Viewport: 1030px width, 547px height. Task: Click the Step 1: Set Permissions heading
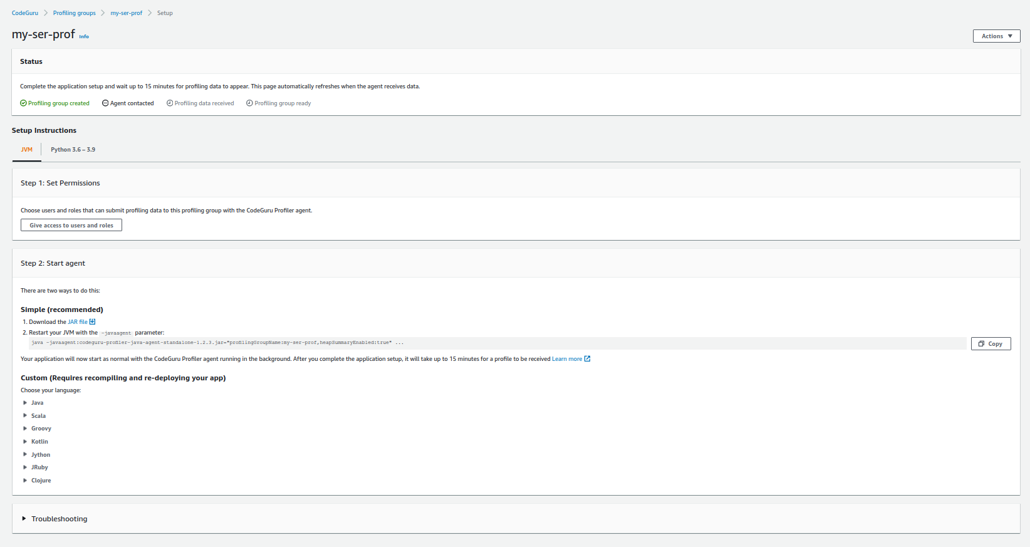point(60,183)
